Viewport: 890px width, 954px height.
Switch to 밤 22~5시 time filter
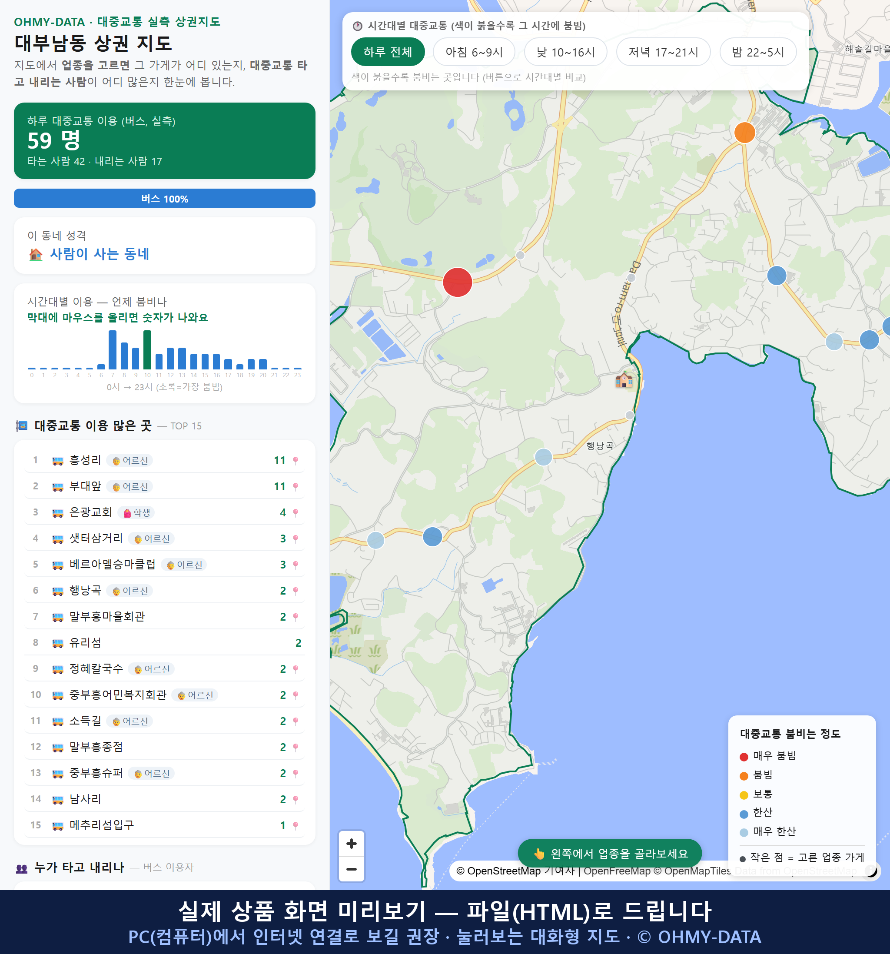(758, 52)
